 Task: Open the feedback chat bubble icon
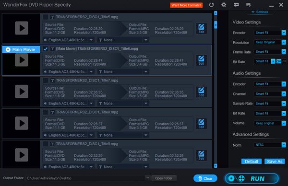236,5
